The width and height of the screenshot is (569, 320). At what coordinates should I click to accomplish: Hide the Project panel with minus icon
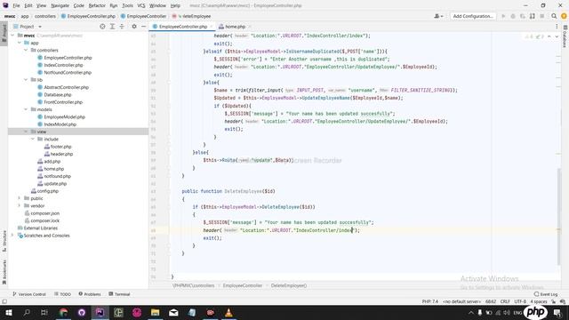coord(144,27)
